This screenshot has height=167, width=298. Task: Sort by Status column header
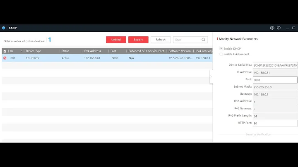click(x=65, y=51)
